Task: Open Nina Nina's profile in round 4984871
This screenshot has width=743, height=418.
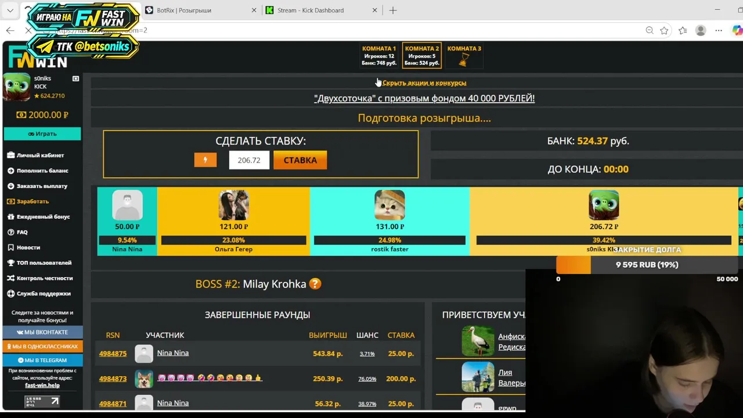Action: 173,403
